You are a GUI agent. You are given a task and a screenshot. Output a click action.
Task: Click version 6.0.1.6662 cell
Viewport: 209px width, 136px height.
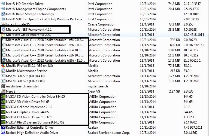coord(190,133)
